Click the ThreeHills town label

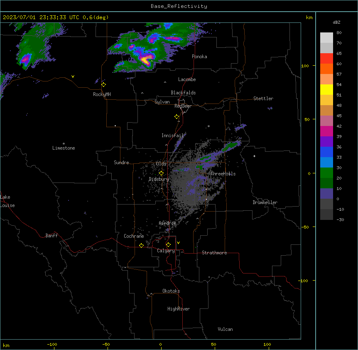[x=223, y=174]
